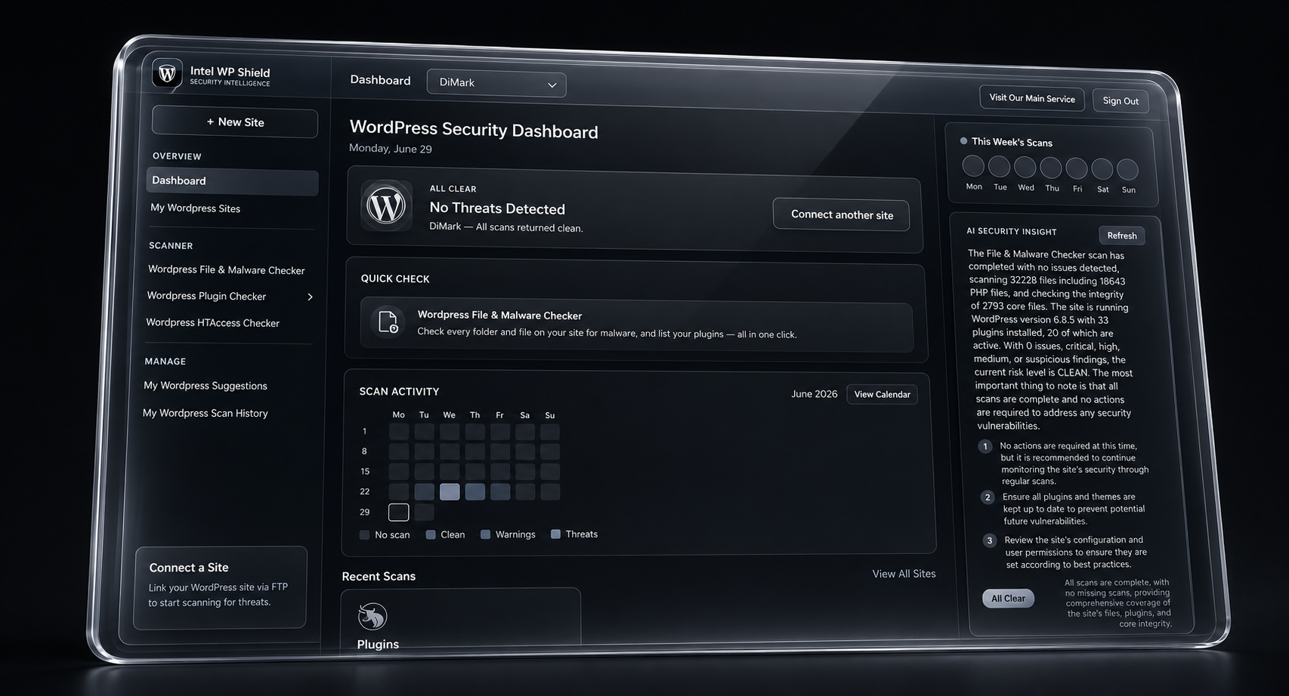The height and width of the screenshot is (696, 1289).
Task: Click the View Calendar button
Action: [x=882, y=394]
